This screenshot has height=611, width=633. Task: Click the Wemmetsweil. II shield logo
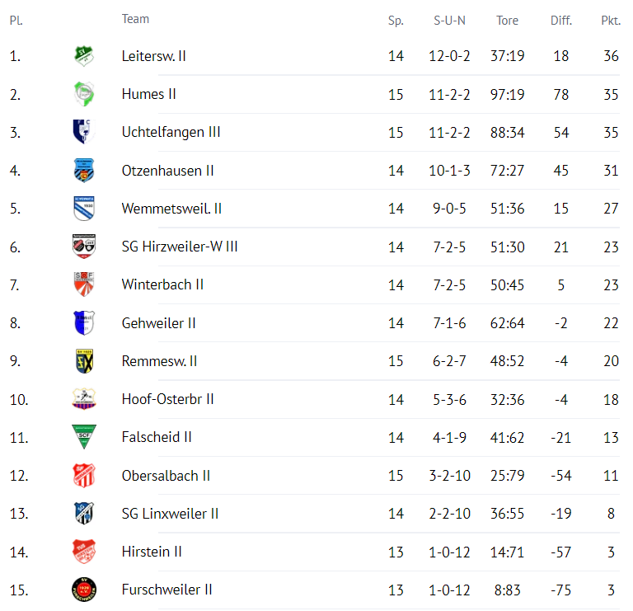pos(84,208)
